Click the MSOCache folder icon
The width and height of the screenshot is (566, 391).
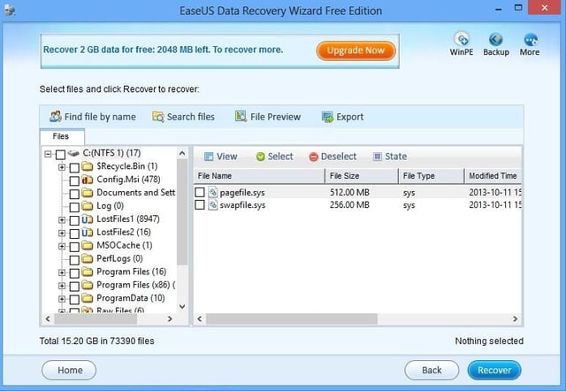pyautogui.click(x=87, y=246)
